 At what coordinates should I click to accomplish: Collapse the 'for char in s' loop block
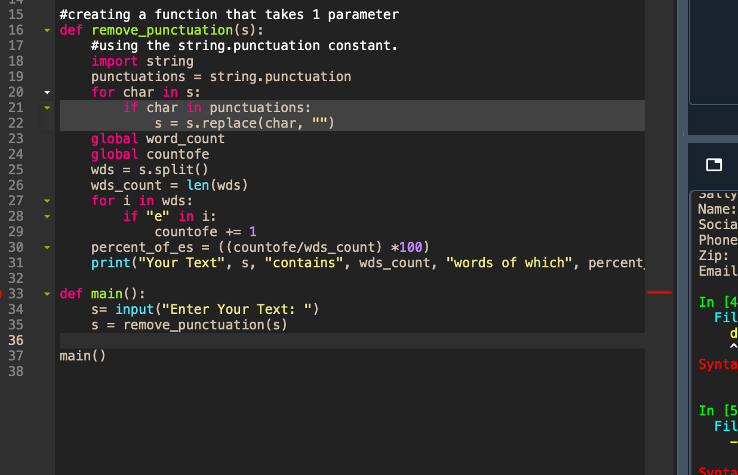(47, 92)
